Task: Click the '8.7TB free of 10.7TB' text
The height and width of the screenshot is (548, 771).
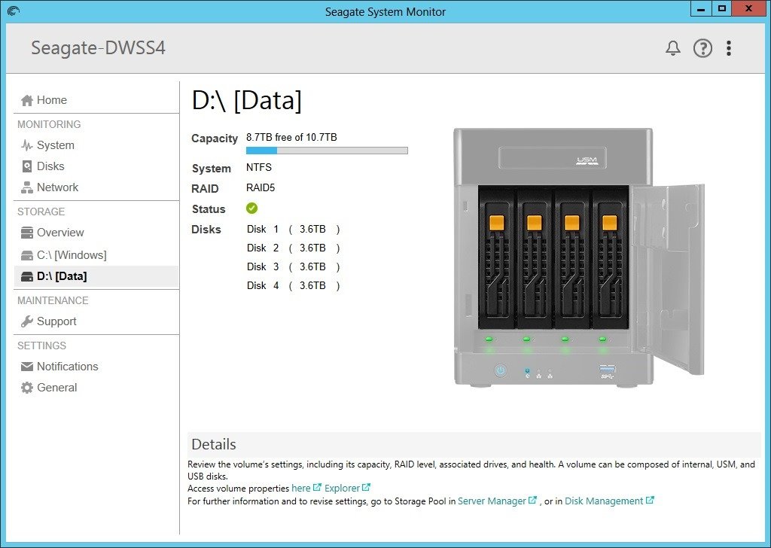Action: [291, 137]
